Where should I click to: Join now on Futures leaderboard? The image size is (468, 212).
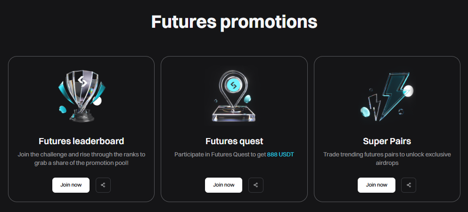click(x=71, y=185)
